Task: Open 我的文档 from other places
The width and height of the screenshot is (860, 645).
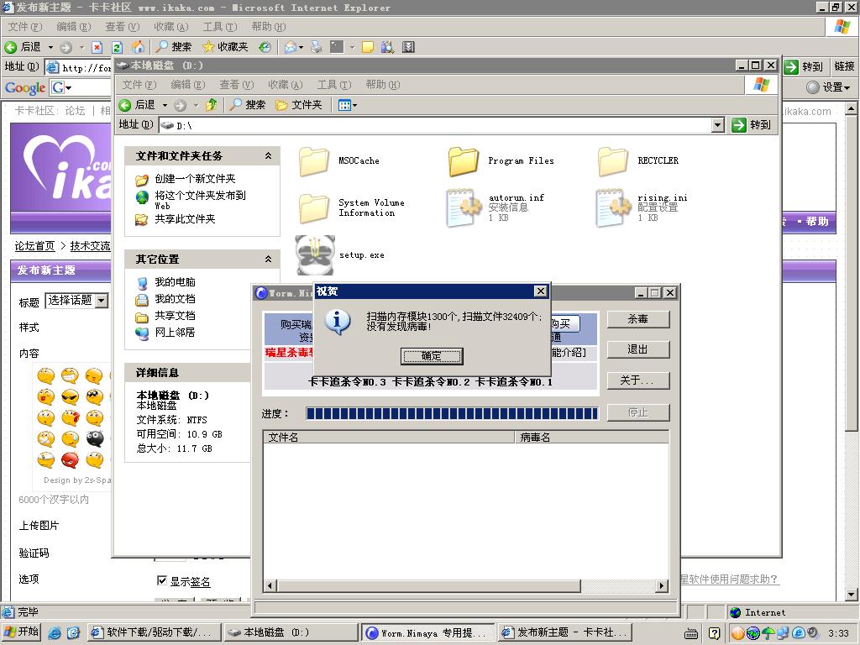Action: click(175, 299)
